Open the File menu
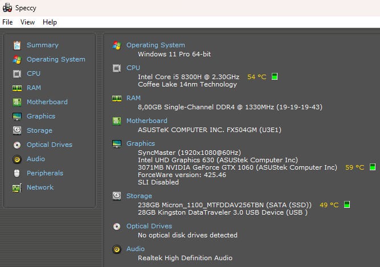This screenshot has width=380, height=267. (x=7, y=22)
